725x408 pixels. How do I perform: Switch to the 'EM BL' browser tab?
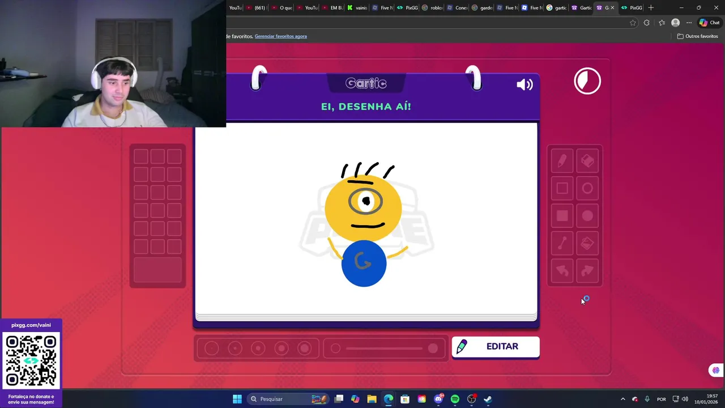[332, 8]
